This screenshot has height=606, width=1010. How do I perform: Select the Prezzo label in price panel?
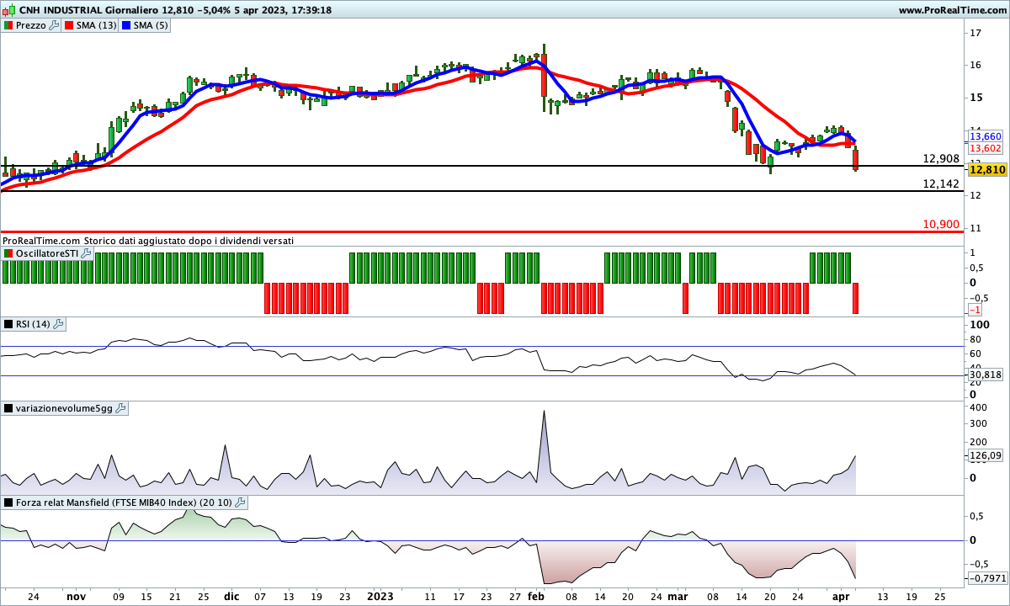point(31,25)
